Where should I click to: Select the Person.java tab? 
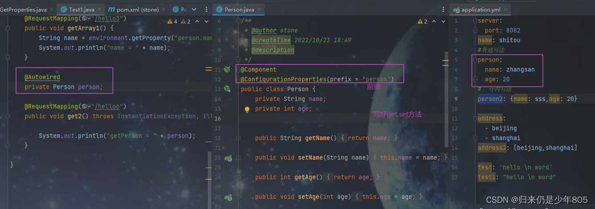(238, 9)
